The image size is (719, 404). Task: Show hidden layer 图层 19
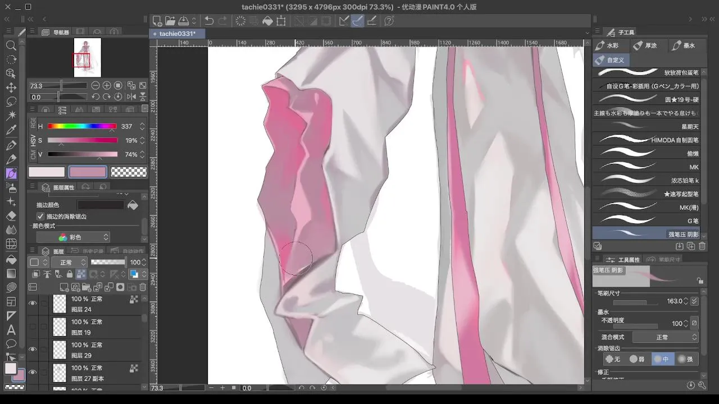coord(33,327)
